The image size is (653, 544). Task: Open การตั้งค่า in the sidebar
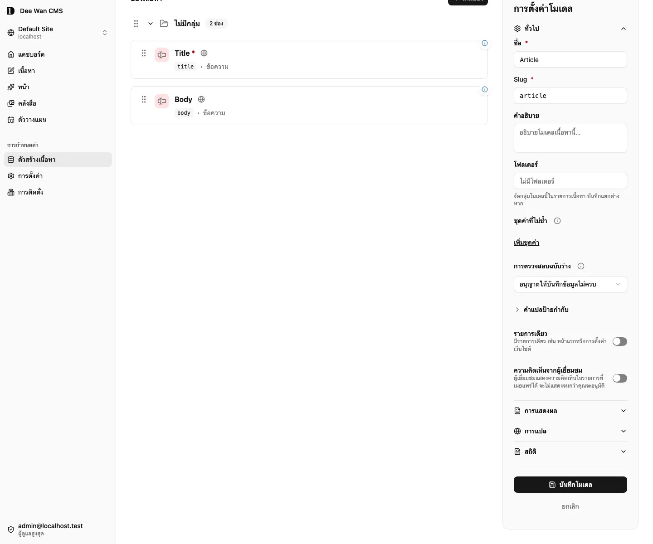(x=58, y=176)
